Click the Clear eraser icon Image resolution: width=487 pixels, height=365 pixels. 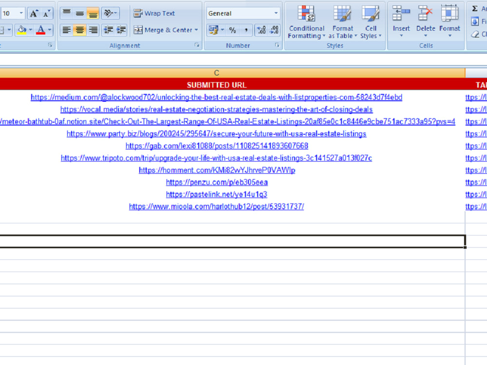tap(475, 34)
